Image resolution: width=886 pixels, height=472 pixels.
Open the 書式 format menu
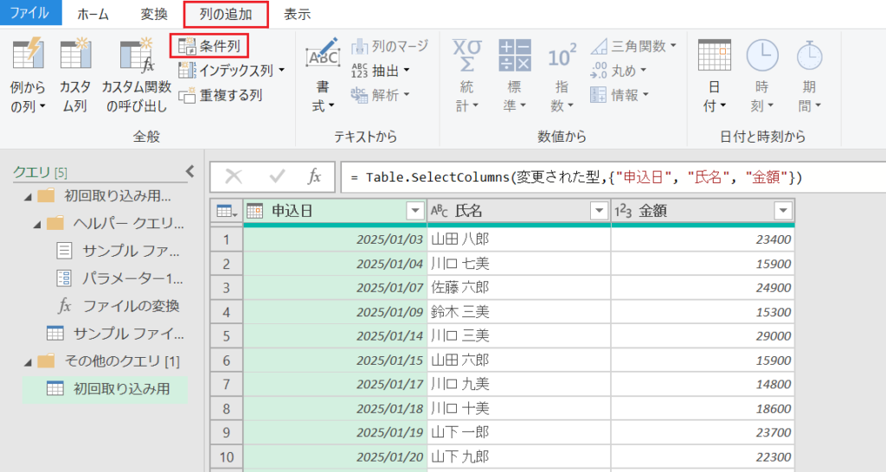coord(323,75)
